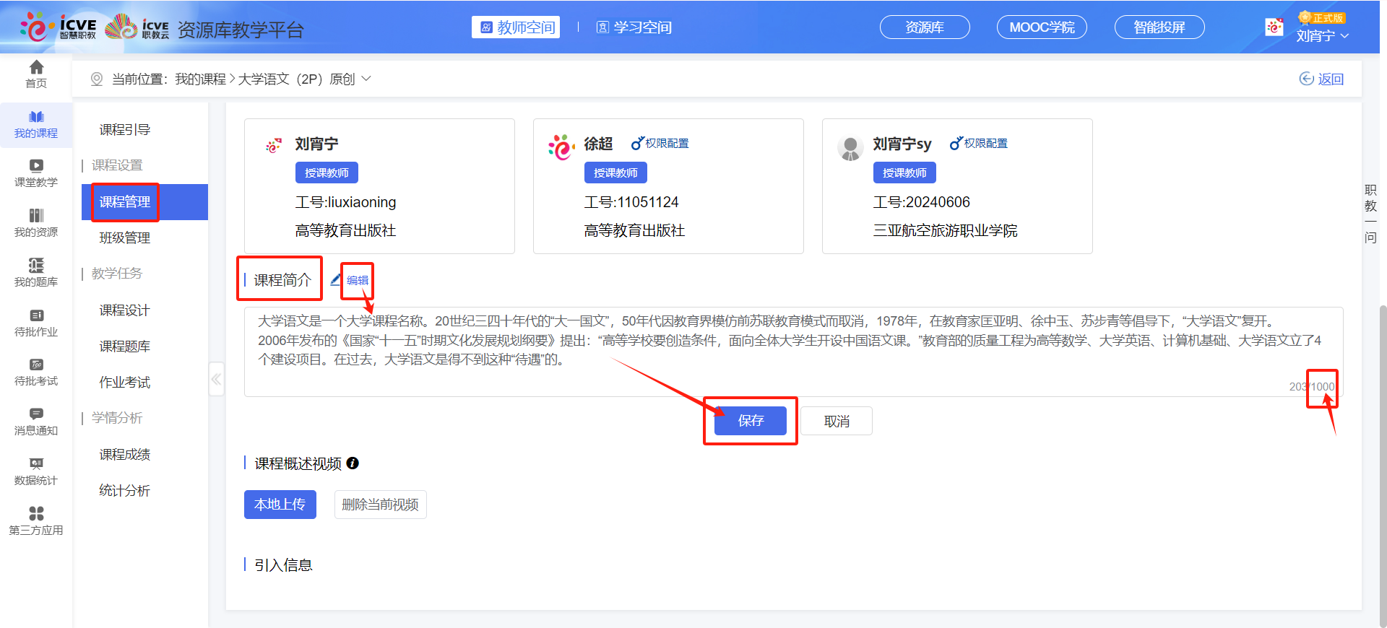
Task: Click the blue 保存 button
Action: click(750, 421)
